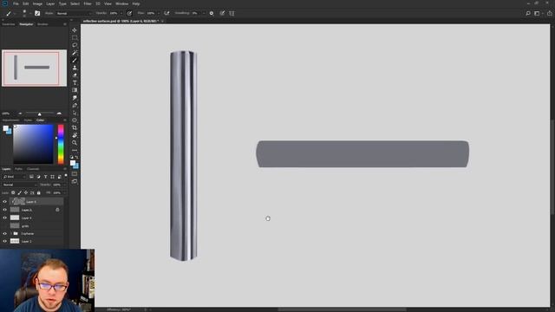Image resolution: width=555 pixels, height=312 pixels.
Task: Open the brush settings panel toggle icon
Action: click(37, 13)
